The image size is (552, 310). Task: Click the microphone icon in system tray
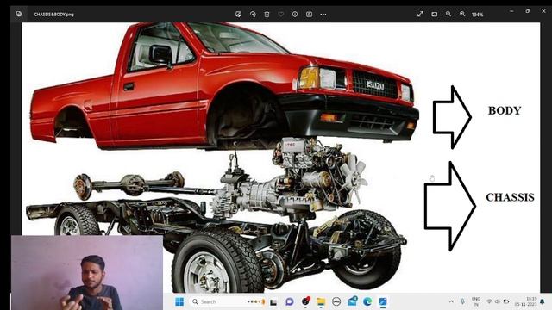pos(462,301)
